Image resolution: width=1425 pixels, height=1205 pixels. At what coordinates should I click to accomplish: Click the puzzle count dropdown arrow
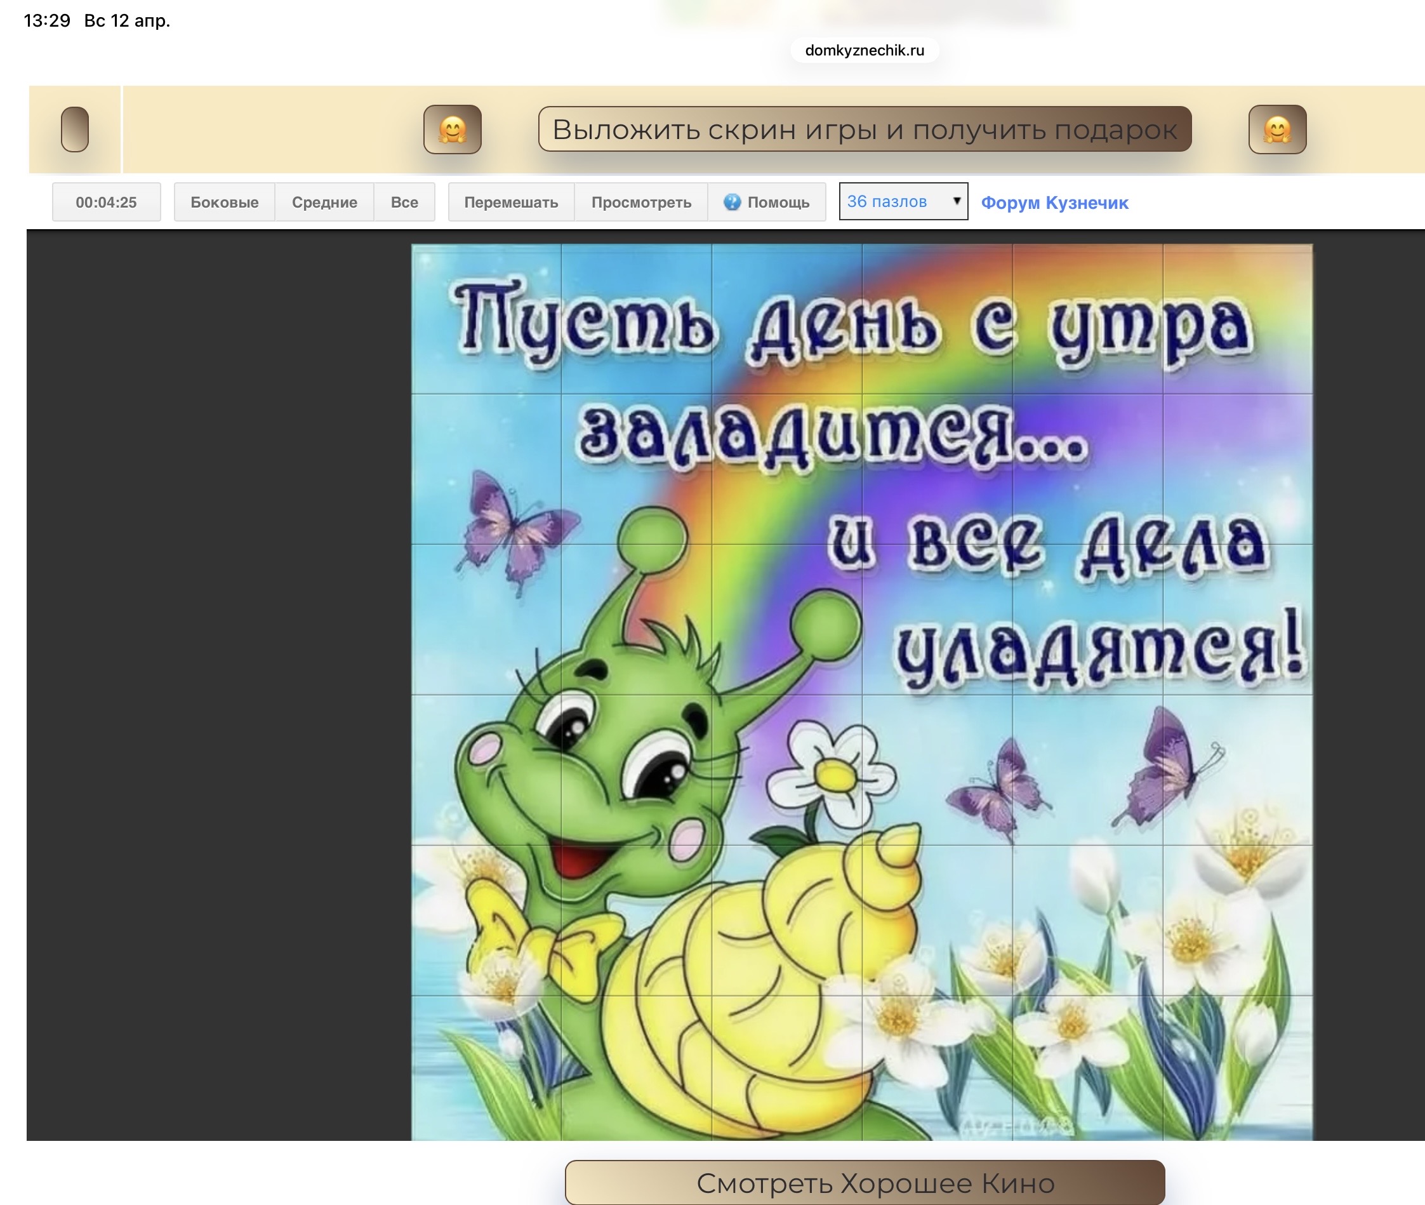957,201
